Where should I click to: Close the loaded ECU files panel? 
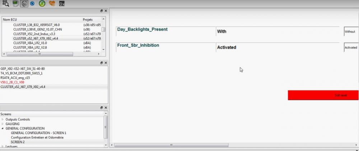pyautogui.click(x=106, y=63)
